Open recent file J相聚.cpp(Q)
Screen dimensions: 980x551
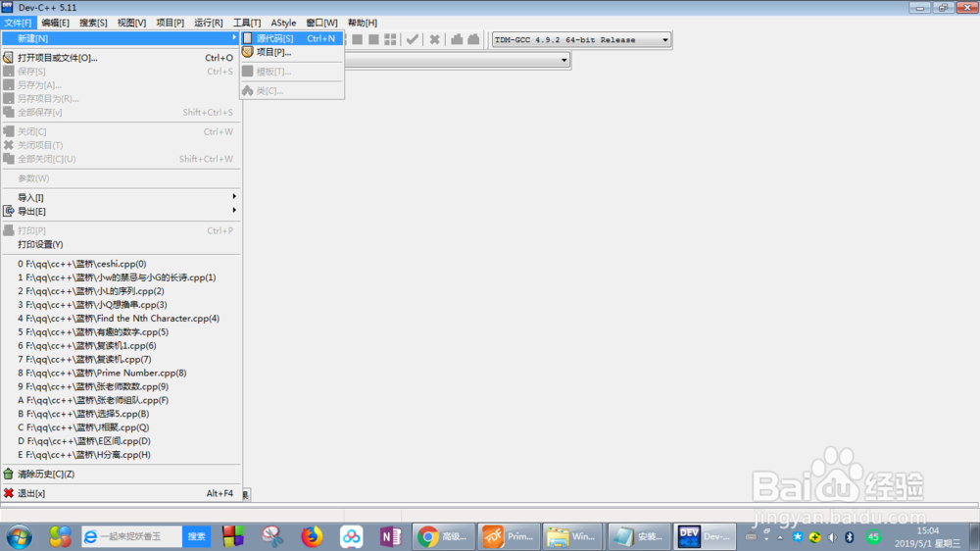click(x=121, y=427)
